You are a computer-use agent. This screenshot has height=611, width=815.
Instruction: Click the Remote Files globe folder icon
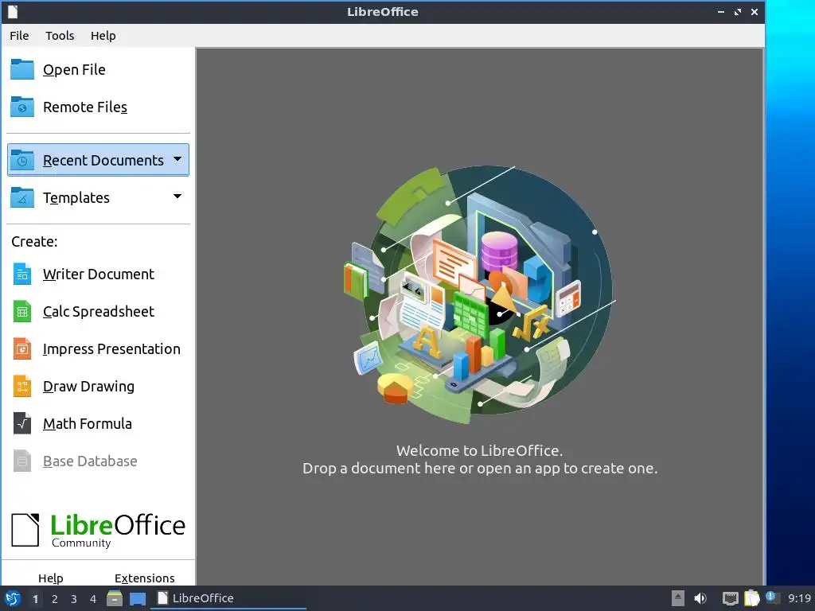point(22,107)
